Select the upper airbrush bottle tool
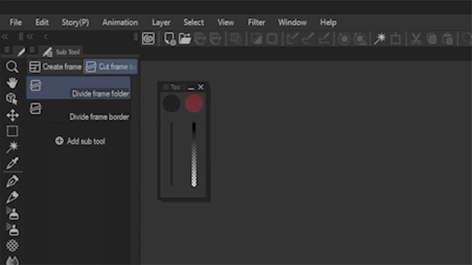Screen dimensions: 472x265 (13, 213)
